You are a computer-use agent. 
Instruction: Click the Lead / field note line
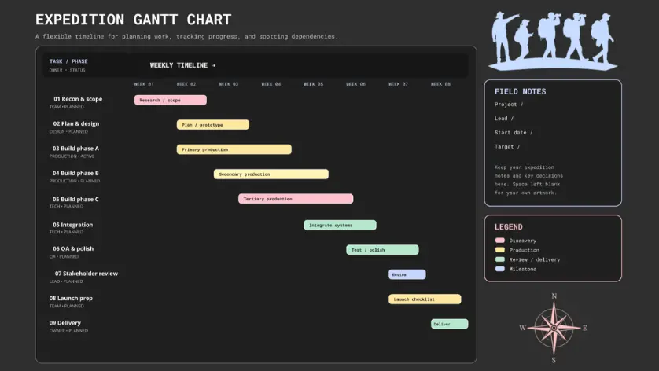(x=504, y=119)
